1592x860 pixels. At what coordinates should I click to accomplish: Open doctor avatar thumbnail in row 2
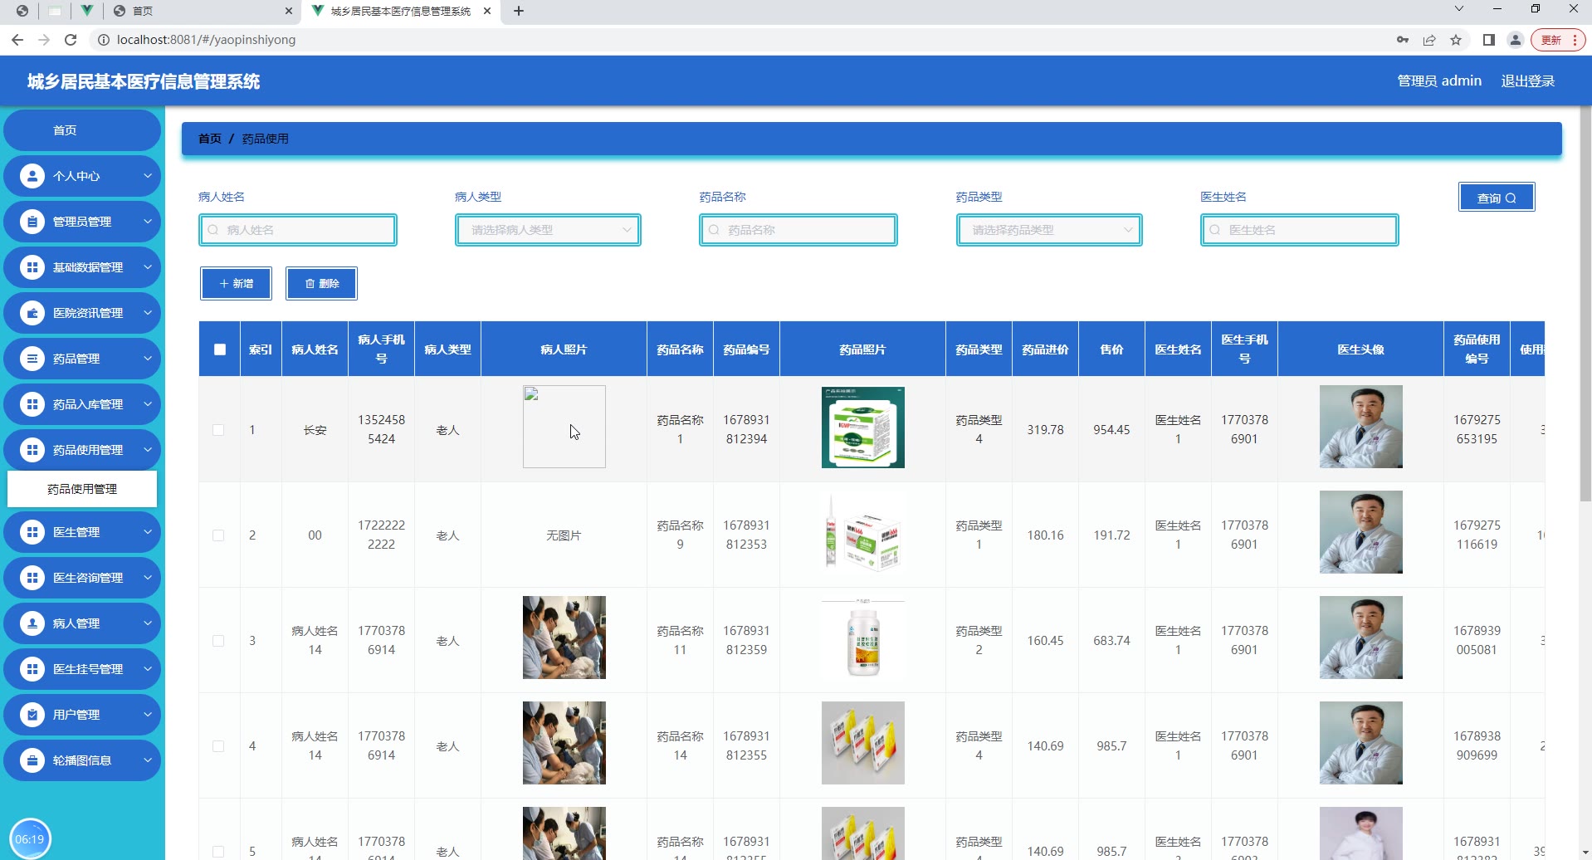(1361, 532)
